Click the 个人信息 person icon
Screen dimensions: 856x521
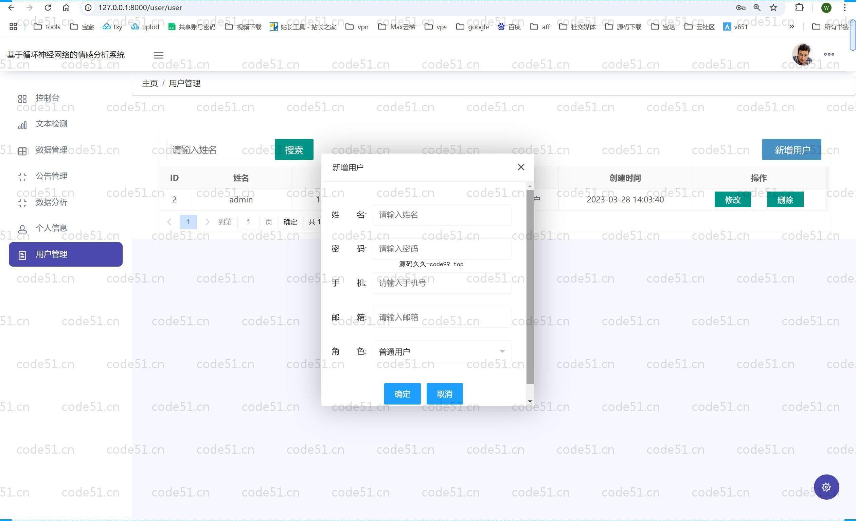point(22,229)
